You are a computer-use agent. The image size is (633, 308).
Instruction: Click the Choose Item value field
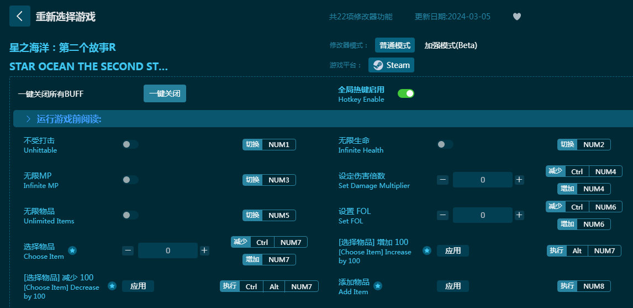click(x=168, y=250)
